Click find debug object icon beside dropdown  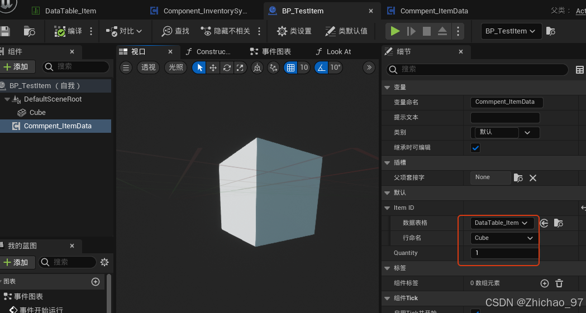click(x=550, y=31)
